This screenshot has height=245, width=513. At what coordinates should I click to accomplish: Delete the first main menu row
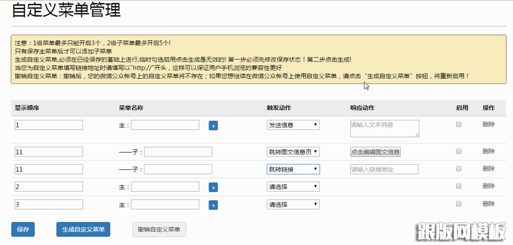click(488, 125)
